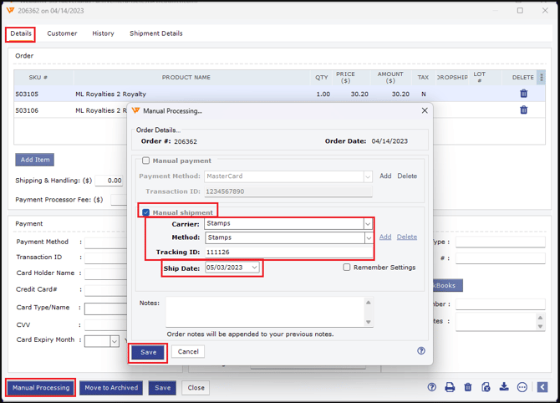Delete order line item SKU 503105
560x403 pixels.
coord(524,94)
